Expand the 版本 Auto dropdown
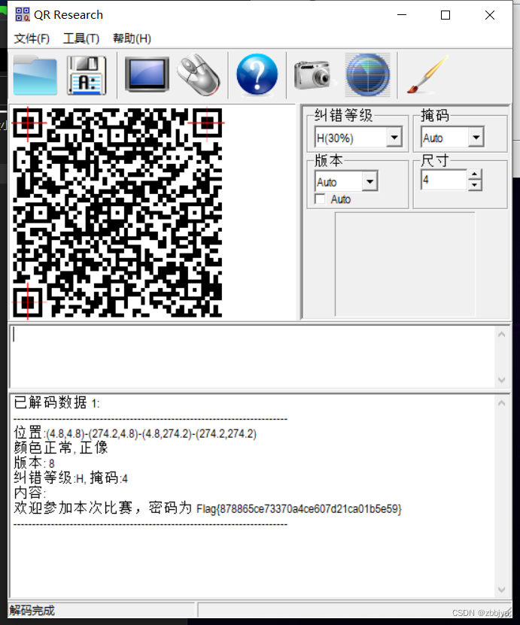The height and width of the screenshot is (625, 520). coord(370,182)
